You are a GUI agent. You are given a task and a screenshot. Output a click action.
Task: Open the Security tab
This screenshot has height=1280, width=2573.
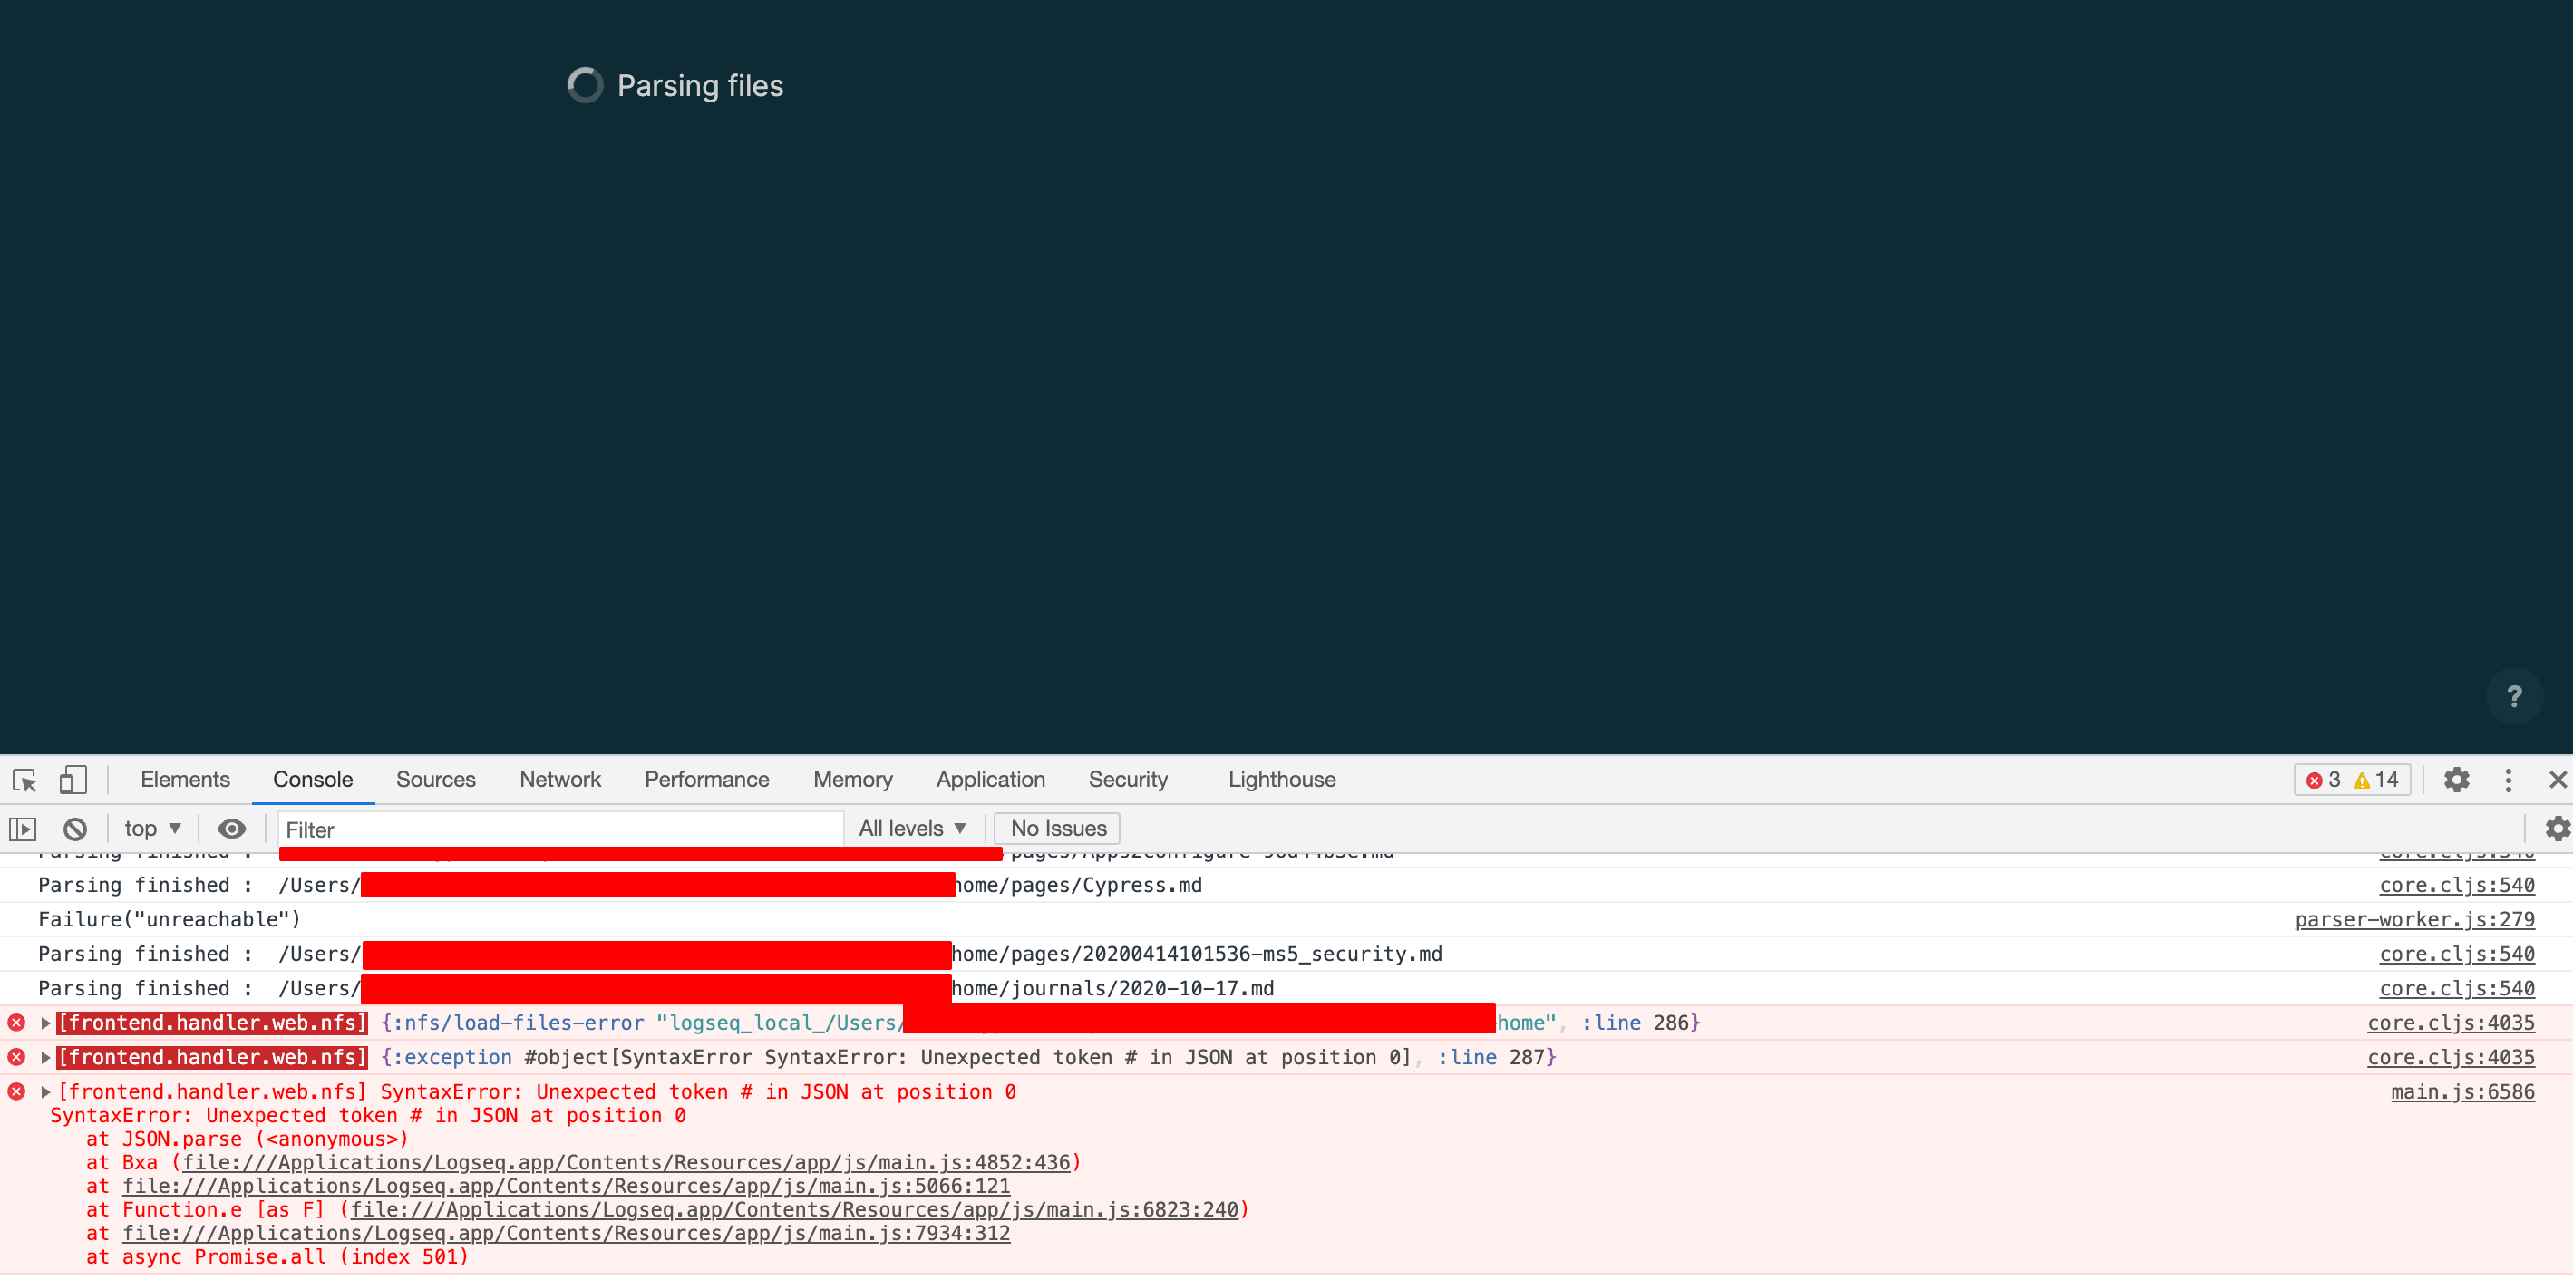pyautogui.click(x=1128, y=780)
